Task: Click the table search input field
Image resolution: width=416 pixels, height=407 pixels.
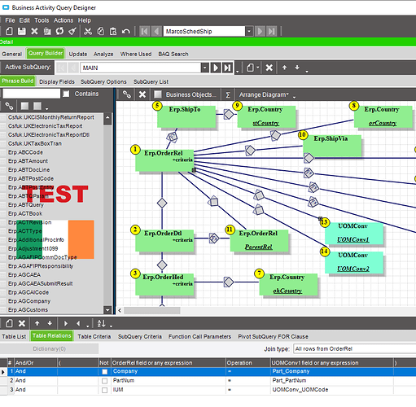Action: pos(32,94)
